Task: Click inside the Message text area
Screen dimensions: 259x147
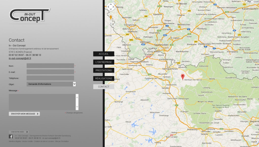Action: click(x=42, y=102)
